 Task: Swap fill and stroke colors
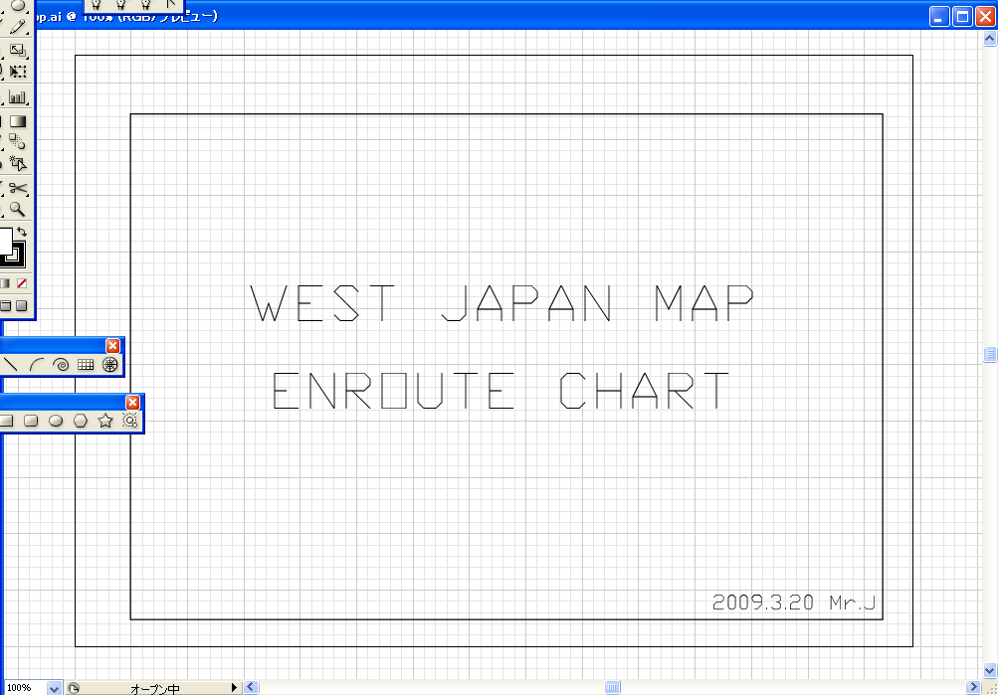point(22,232)
